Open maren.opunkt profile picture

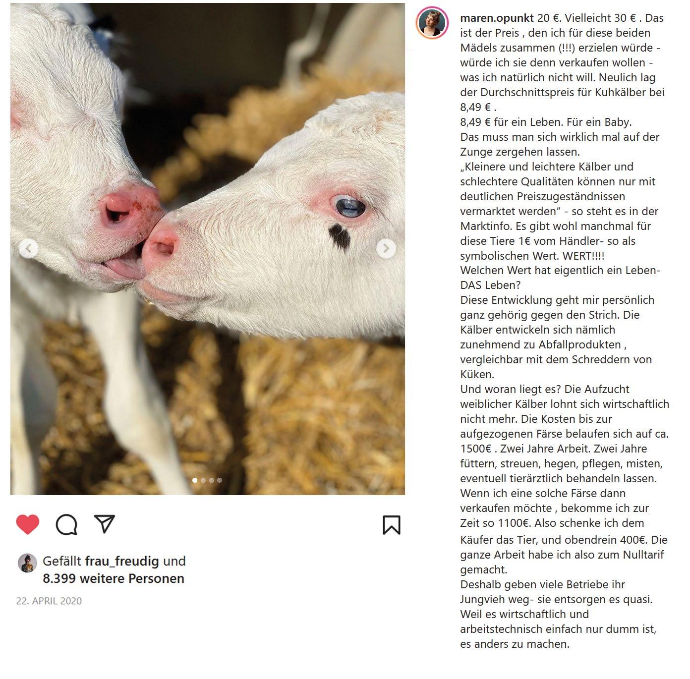pos(432,23)
